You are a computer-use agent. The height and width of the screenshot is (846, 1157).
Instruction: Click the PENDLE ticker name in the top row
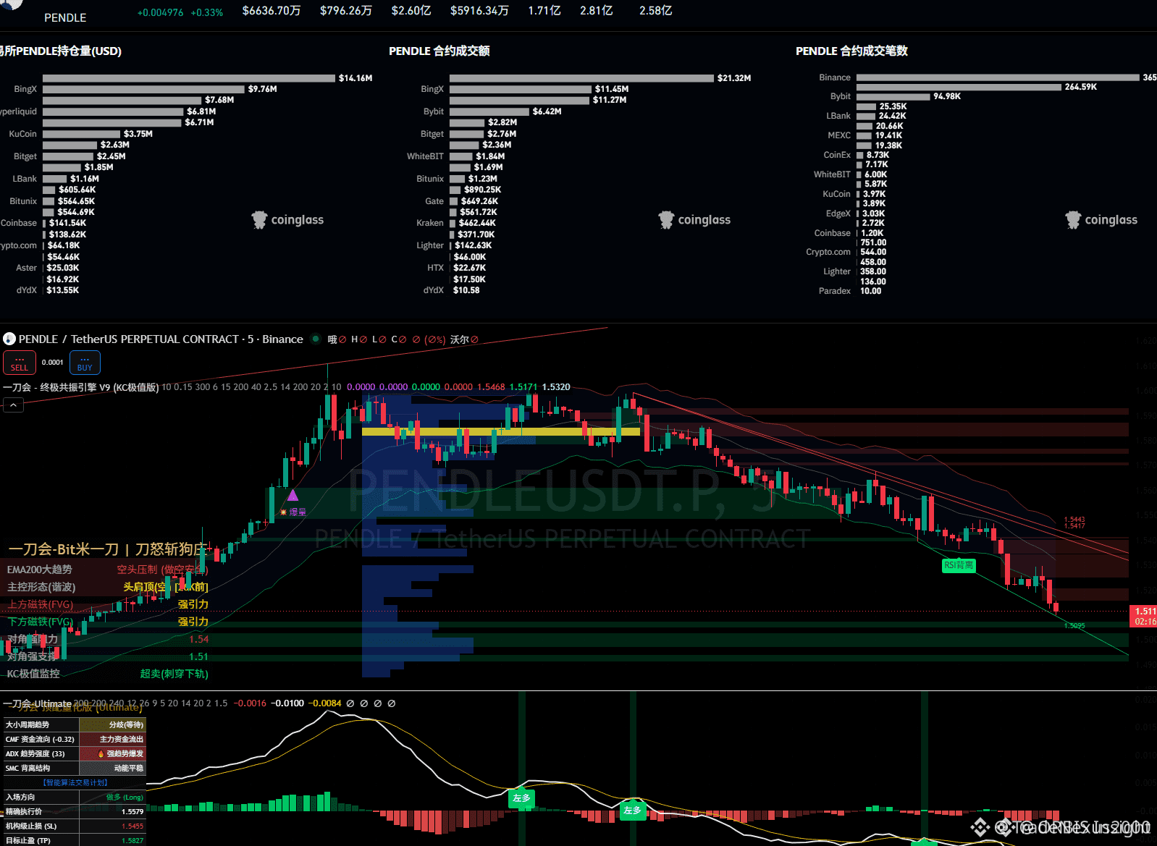[65, 17]
